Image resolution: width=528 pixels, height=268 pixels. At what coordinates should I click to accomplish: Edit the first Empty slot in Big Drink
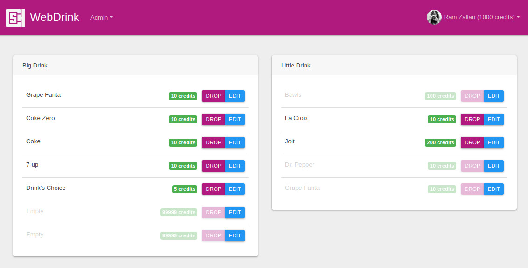tap(235, 212)
